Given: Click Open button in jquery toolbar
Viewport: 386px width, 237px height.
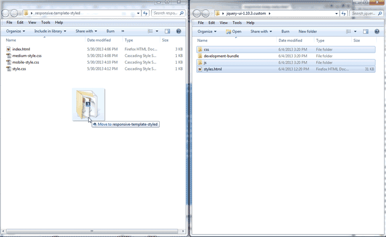Looking at the screenshot, I should pyautogui.click(x=234, y=31).
